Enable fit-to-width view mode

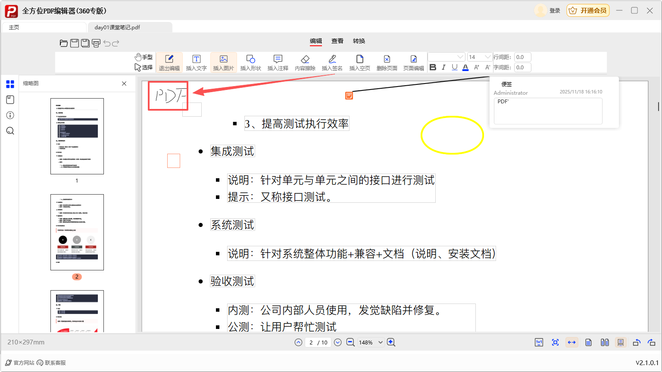pyautogui.click(x=571, y=342)
